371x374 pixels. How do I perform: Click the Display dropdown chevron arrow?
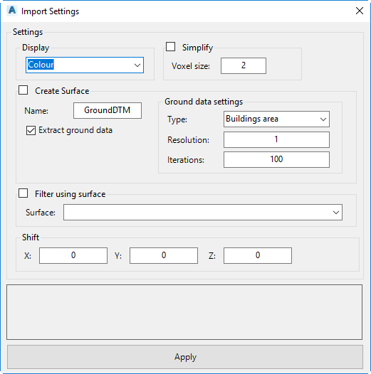[137, 65]
